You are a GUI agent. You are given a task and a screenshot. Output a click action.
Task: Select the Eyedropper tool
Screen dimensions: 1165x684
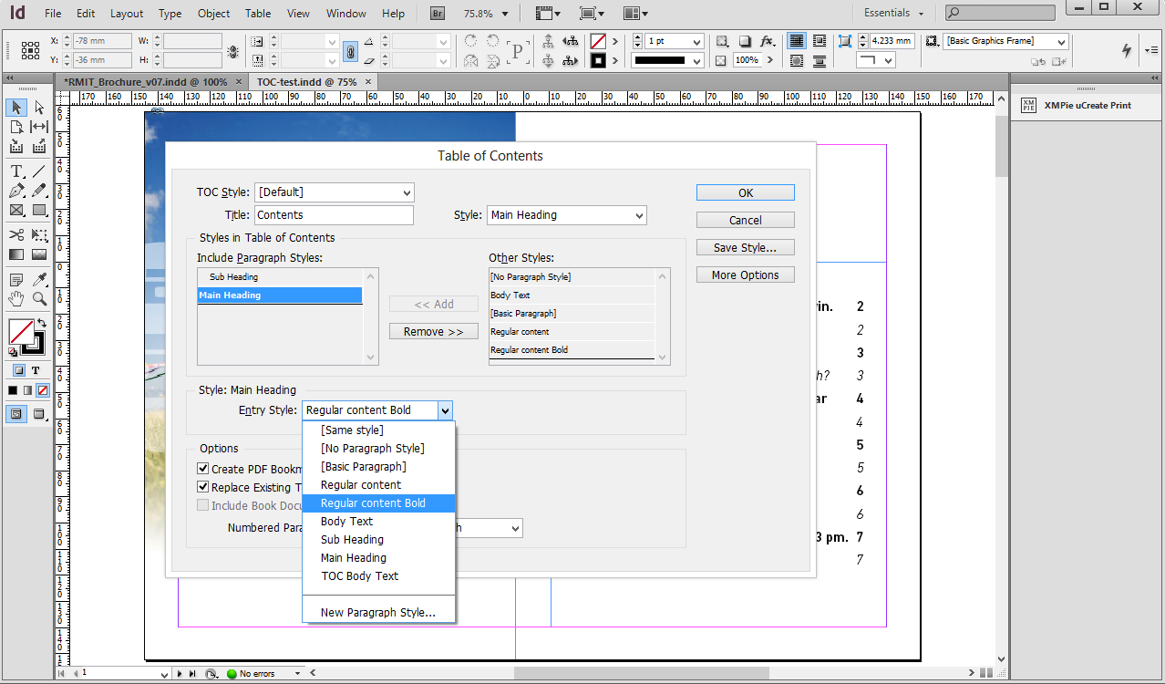pyautogui.click(x=37, y=278)
